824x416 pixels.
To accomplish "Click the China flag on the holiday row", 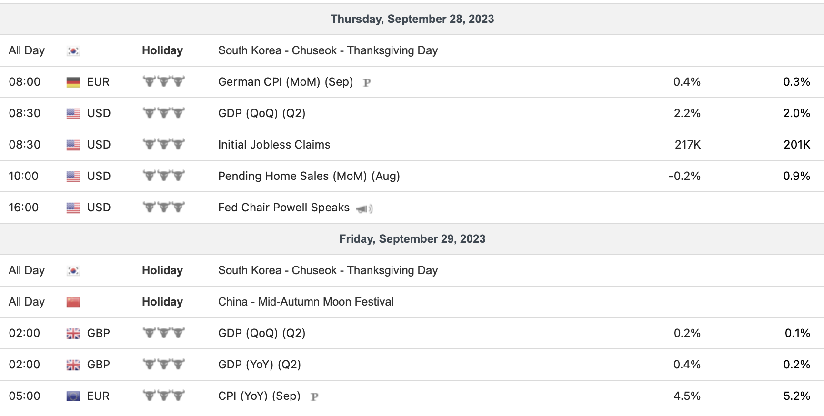I will click(x=73, y=302).
